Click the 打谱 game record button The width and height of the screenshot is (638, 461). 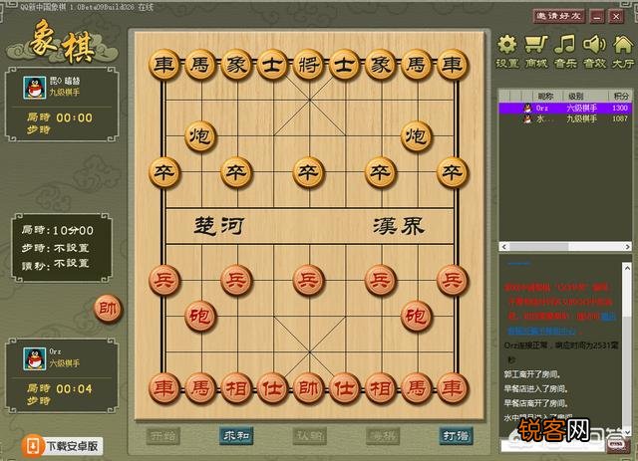tap(456, 436)
